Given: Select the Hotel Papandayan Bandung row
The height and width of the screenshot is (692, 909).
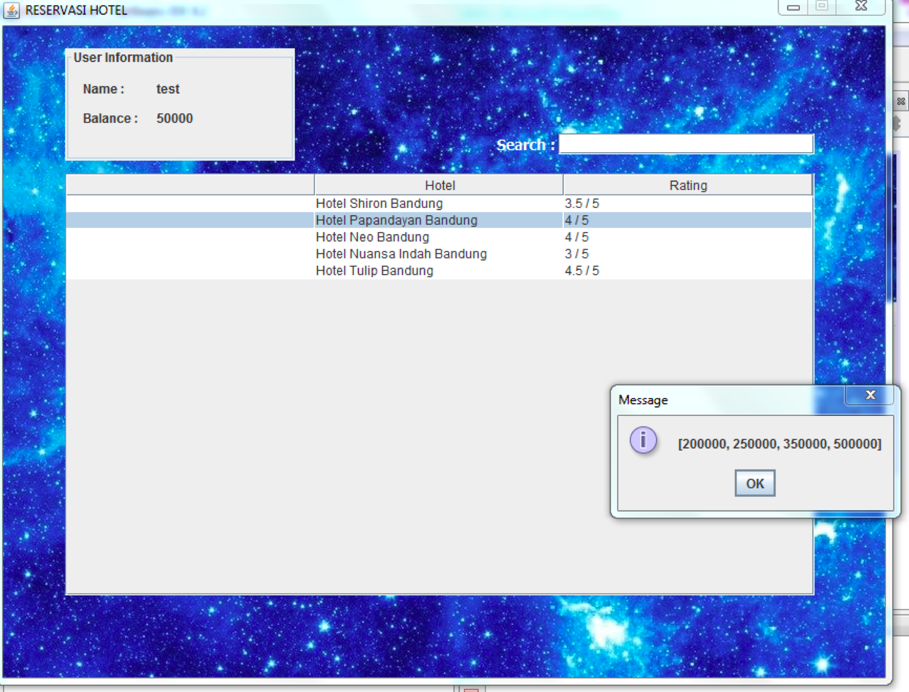Looking at the screenshot, I should (439, 220).
